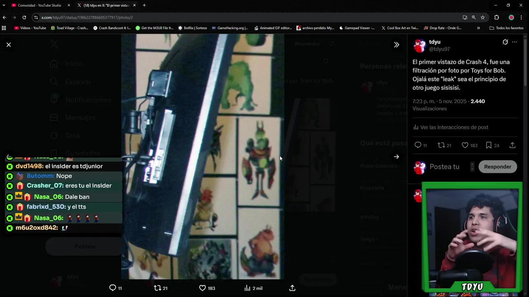529x297 pixels.
Task: Bookmark this page with the star icon
Action: pyautogui.click(x=483, y=17)
